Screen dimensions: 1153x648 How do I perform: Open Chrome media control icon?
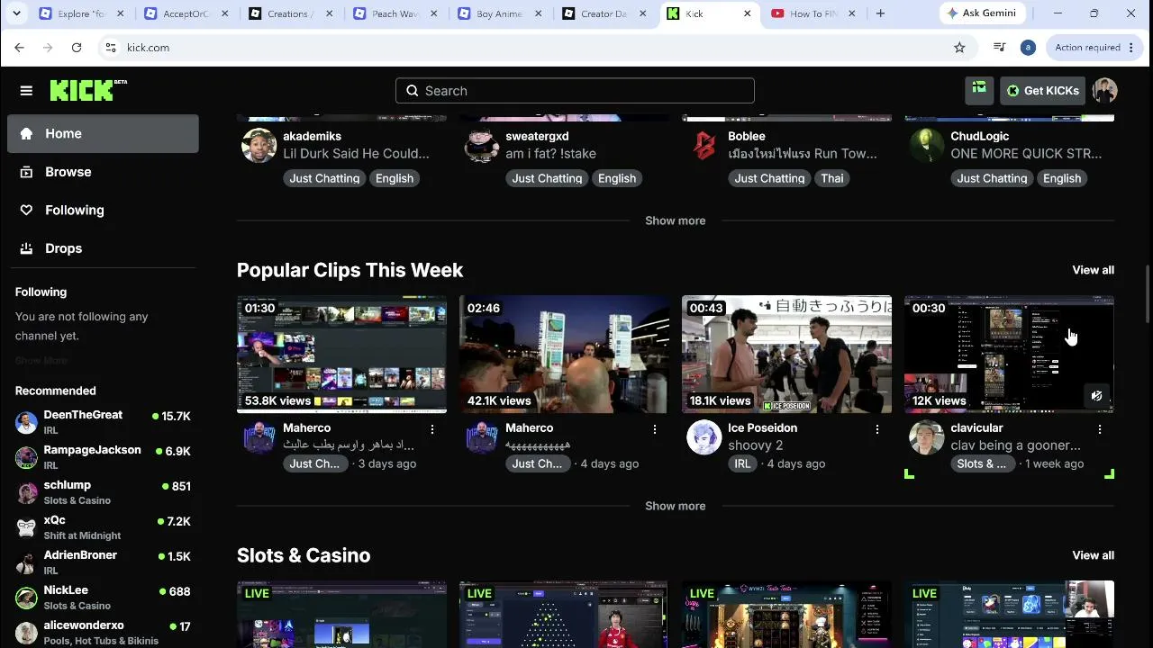[x=999, y=48]
